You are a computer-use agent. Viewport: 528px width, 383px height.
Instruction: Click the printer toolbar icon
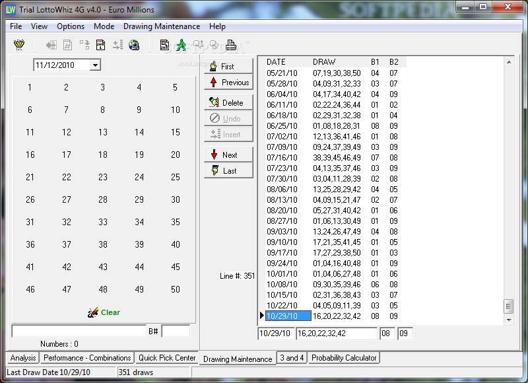click(x=230, y=45)
